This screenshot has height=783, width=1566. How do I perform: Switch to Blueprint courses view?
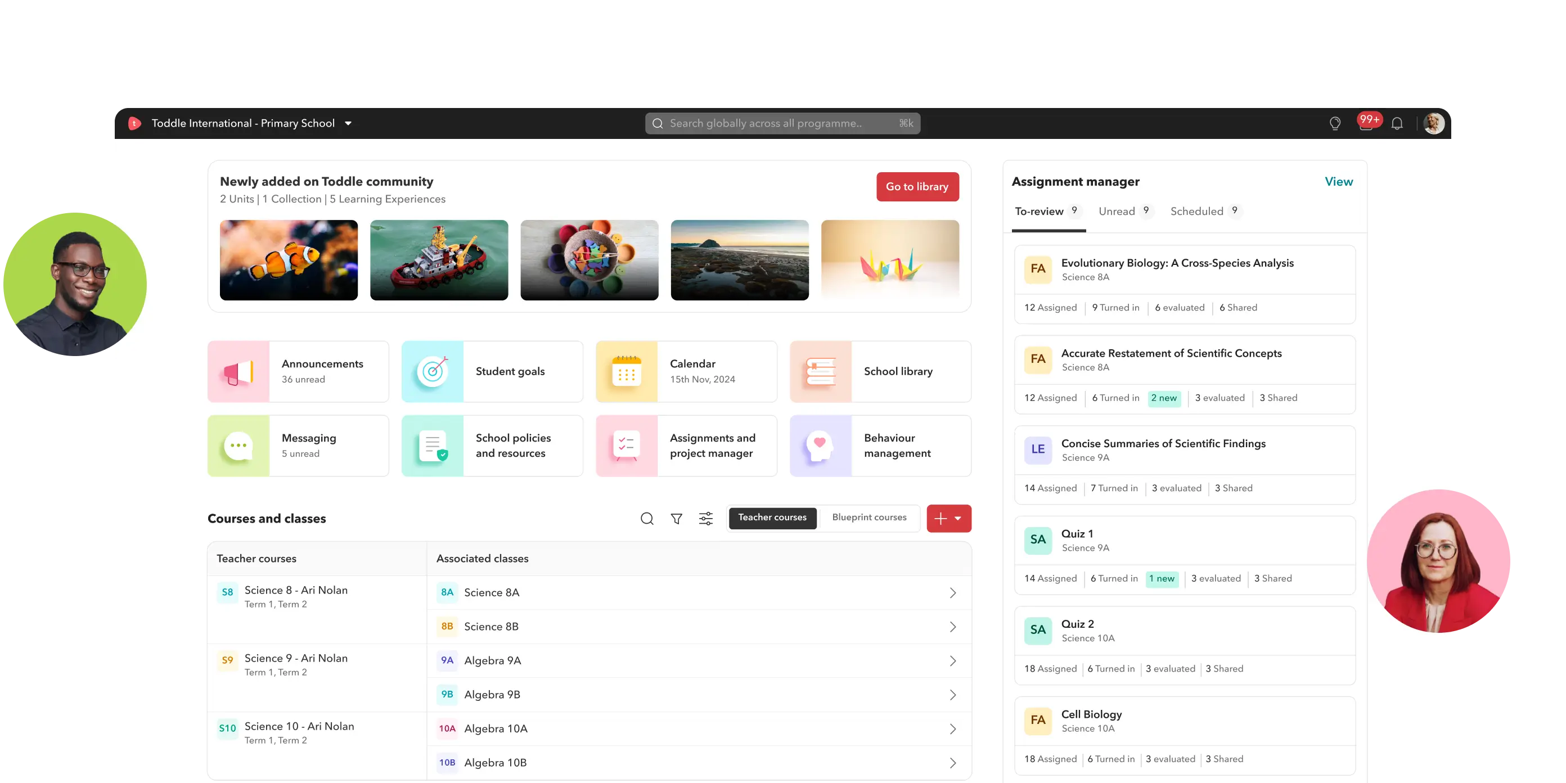[x=868, y=517]
